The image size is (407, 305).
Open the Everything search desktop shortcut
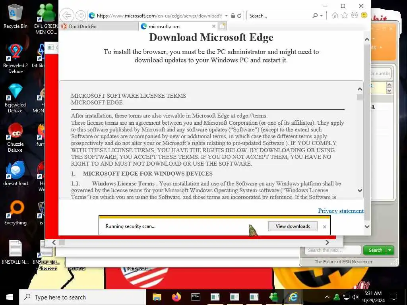16,213
